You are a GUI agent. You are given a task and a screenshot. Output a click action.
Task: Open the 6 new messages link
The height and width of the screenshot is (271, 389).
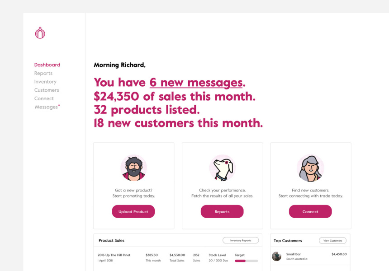196,83
